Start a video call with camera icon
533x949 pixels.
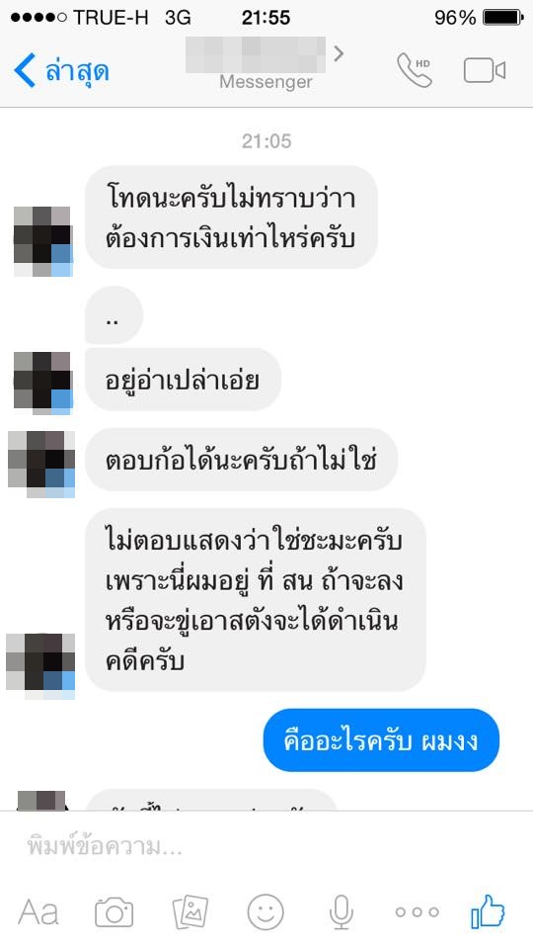[484, 70]
